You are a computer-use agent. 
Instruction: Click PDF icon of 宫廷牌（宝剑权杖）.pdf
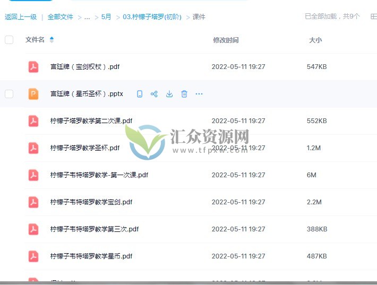(x=33, y=66)
